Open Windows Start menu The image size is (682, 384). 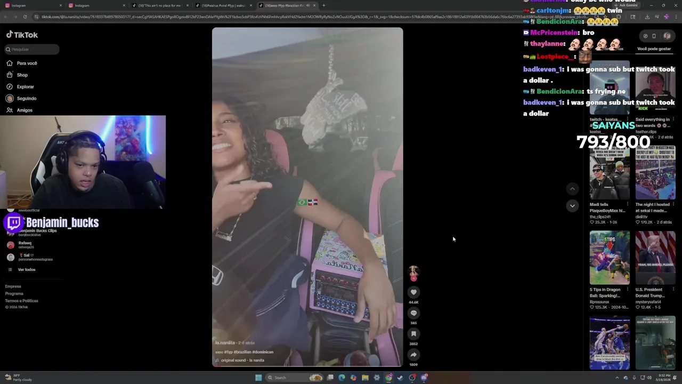(x=258, y=378)
